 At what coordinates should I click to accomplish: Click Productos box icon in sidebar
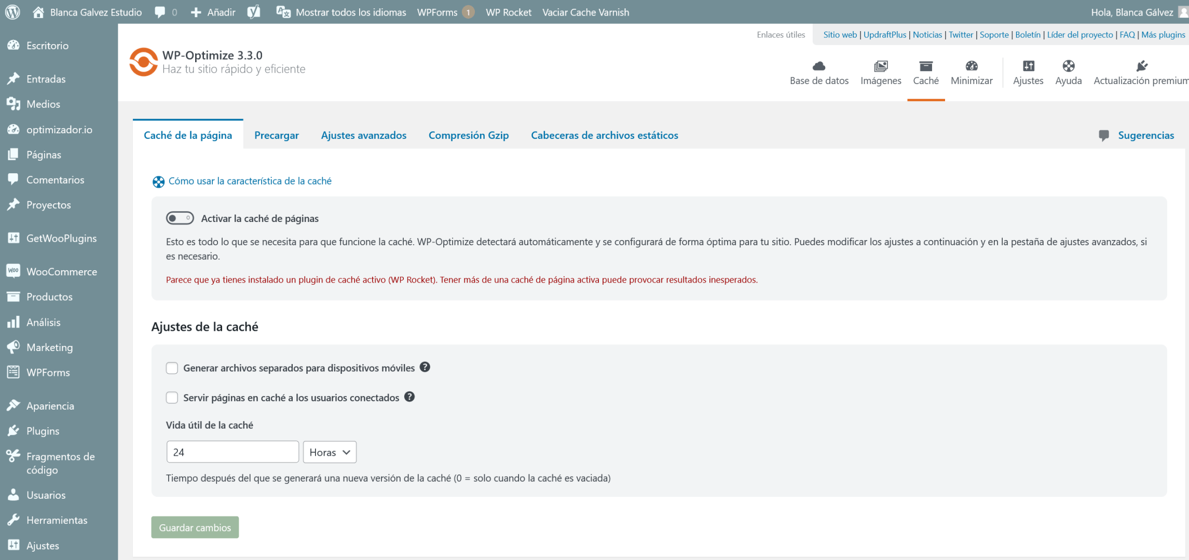[13, 297]
